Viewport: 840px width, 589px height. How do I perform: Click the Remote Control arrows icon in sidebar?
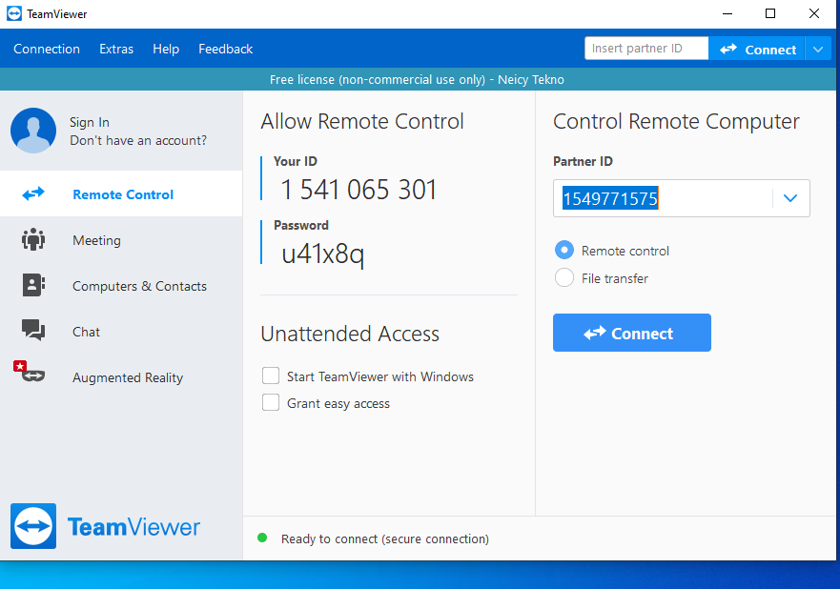pyautogui.click(x=33, y=193)
